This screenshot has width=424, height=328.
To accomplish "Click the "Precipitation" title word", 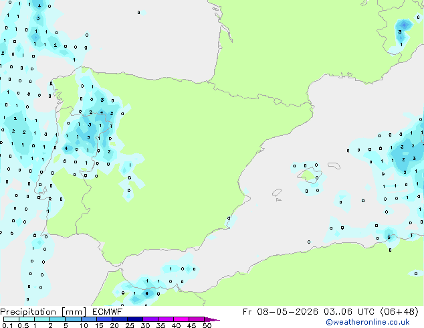I will 28,312.
